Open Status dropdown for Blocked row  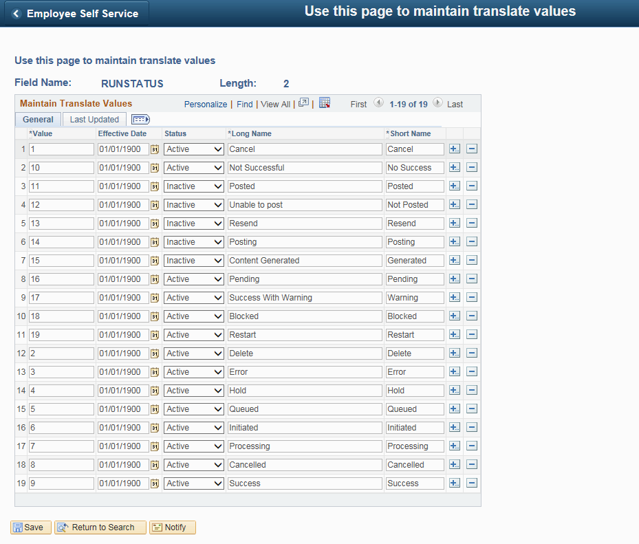tap(193, 316)
